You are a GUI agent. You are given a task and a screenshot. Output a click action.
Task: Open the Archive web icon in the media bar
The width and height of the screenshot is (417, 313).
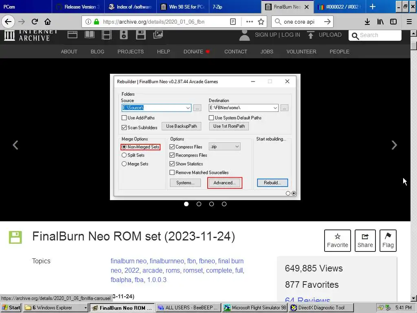point(72,35)
